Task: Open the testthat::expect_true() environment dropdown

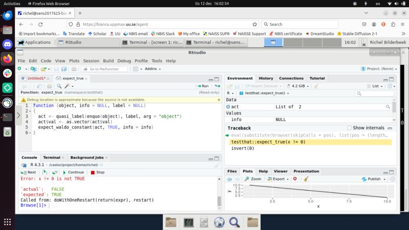Action: (x=264, y=93)
